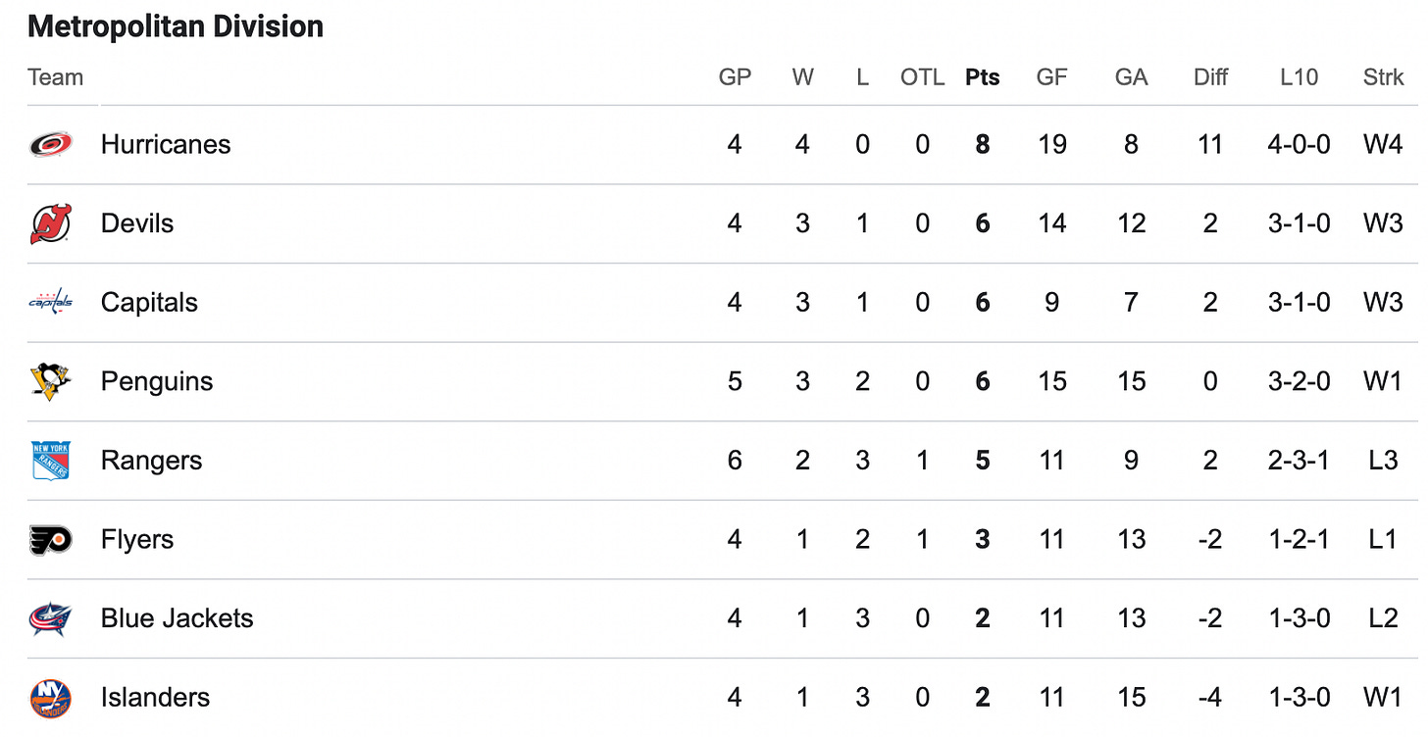Select the Diff column header
1428x737 pixels.
pyautogui.click(x=1210, y=77)
